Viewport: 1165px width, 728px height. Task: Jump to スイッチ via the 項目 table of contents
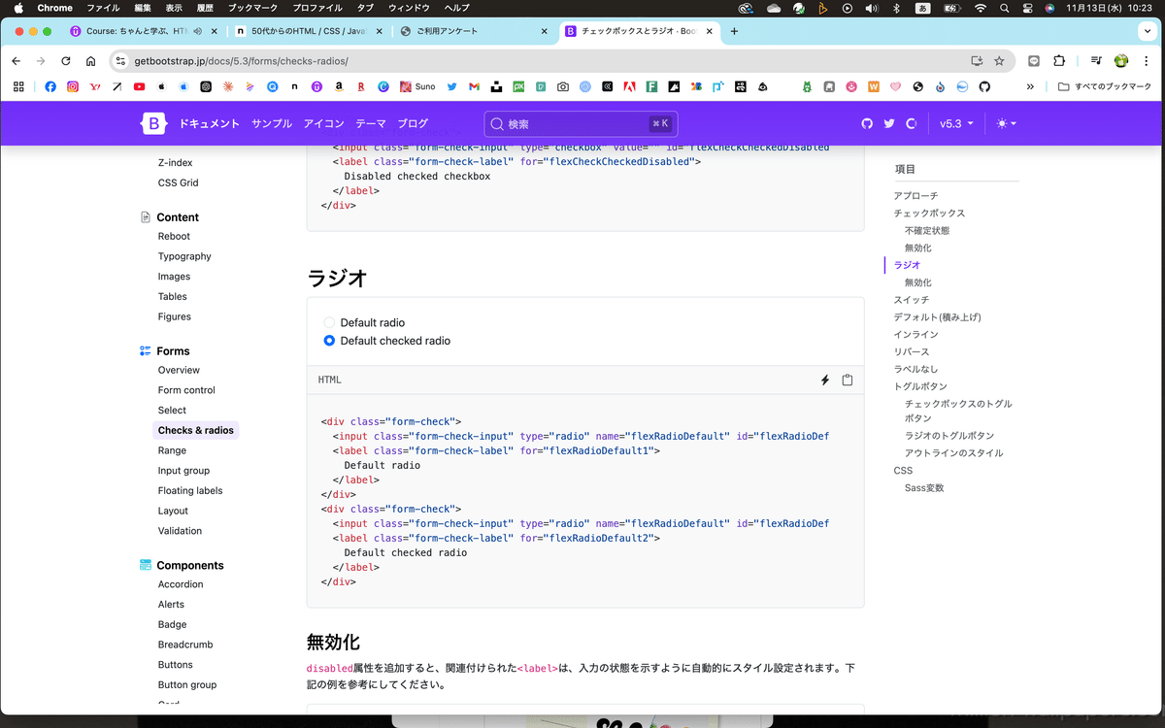911,299
